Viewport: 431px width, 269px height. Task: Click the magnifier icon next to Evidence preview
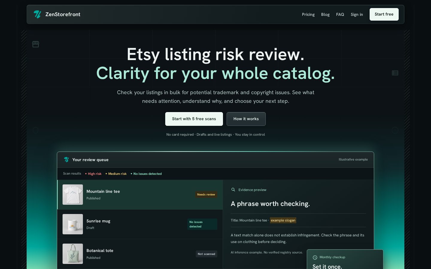point(233,189)
